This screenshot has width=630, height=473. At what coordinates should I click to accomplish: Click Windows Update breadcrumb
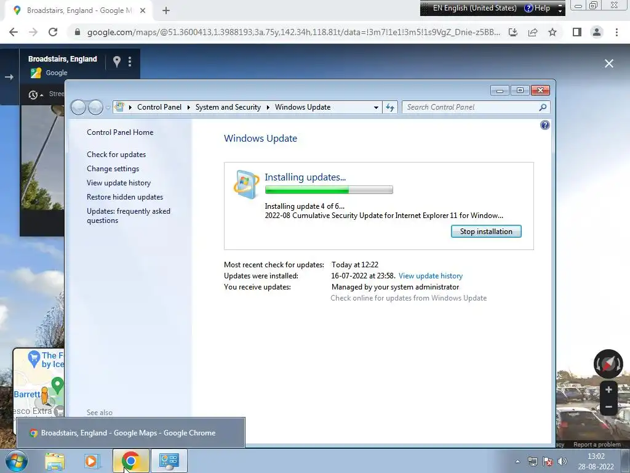coord(303,107)
